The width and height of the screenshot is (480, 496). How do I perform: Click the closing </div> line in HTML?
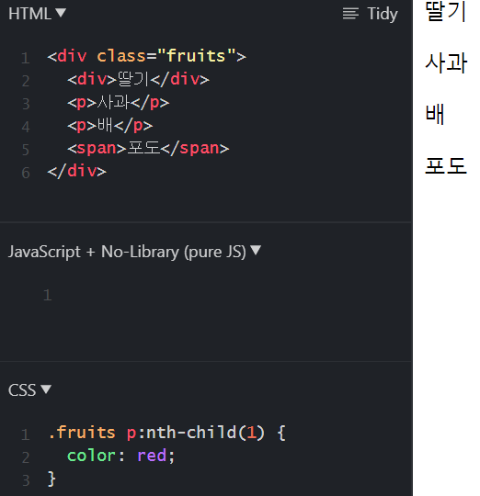(x=77, y=171)
